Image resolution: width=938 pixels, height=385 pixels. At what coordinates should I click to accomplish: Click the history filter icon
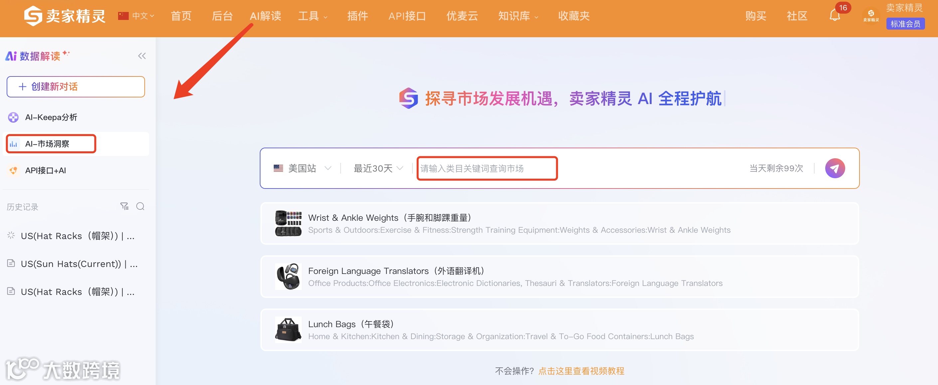pyautogui.click(x=124, y=206)
